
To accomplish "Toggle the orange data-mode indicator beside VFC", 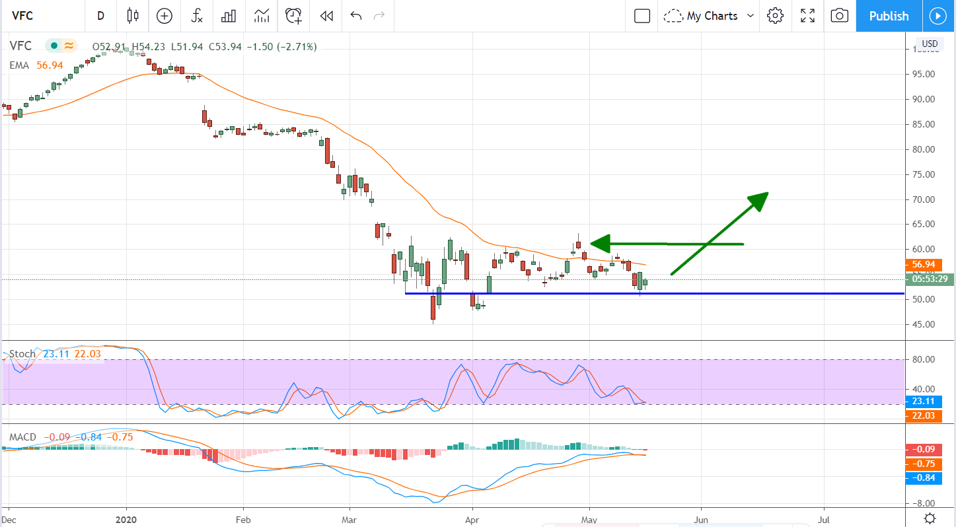I will pyautogui.click(x=68, y=46).
